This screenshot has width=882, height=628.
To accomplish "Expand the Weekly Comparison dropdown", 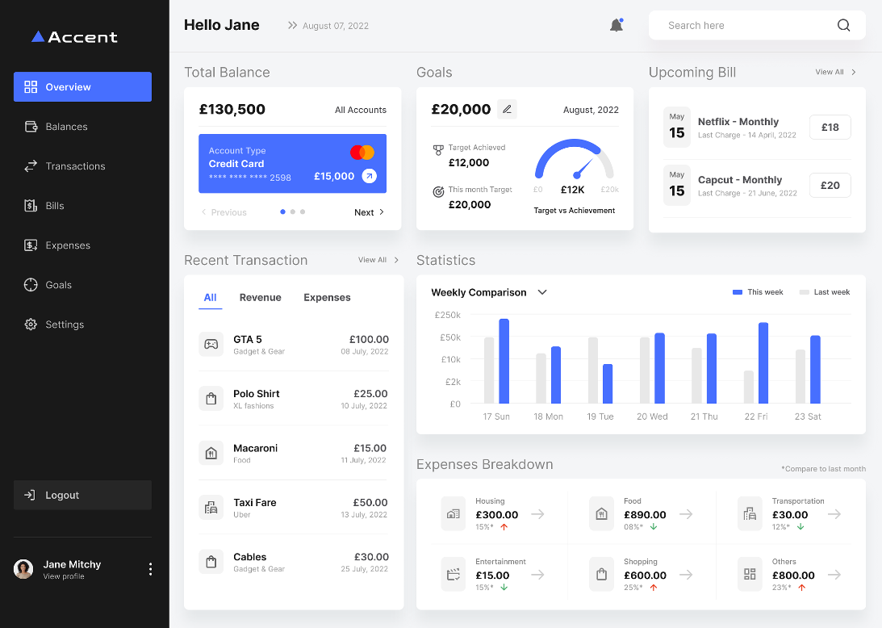I will tap(542, 292).
